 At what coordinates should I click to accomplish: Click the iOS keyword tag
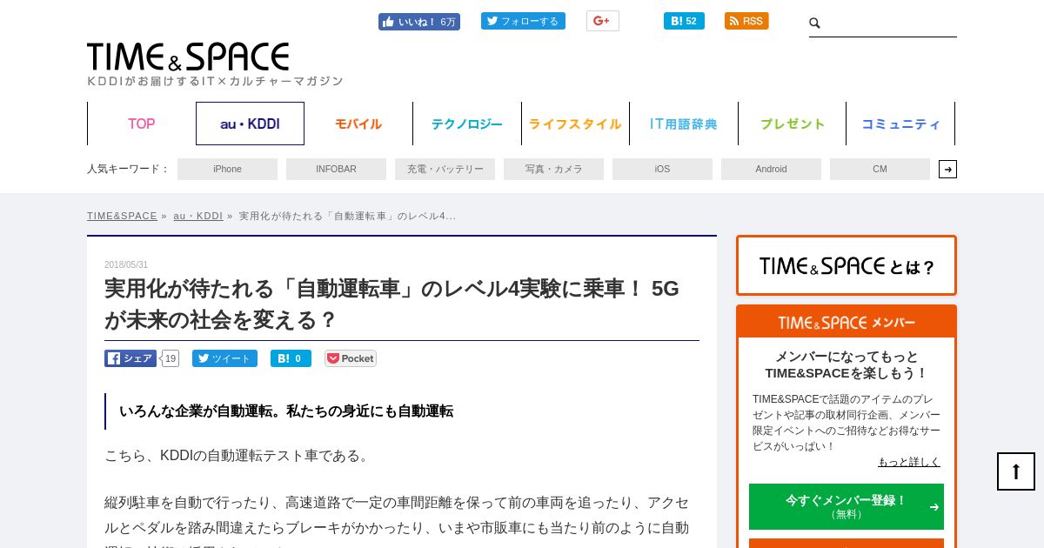click(662, 169)
